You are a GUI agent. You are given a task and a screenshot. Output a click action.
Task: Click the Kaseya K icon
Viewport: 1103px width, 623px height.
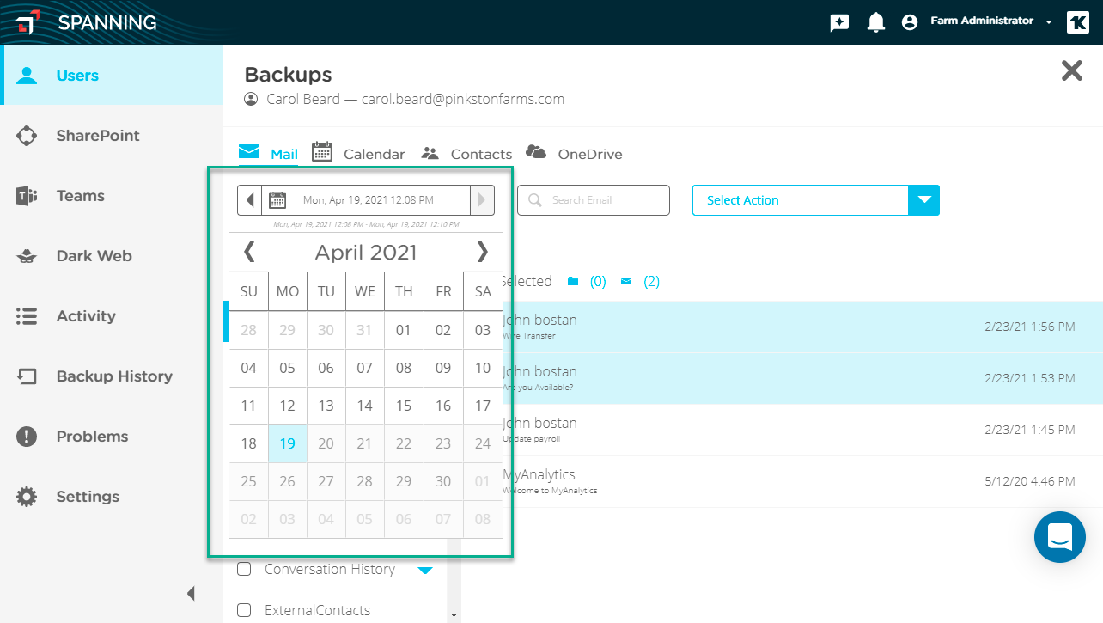1078,22
